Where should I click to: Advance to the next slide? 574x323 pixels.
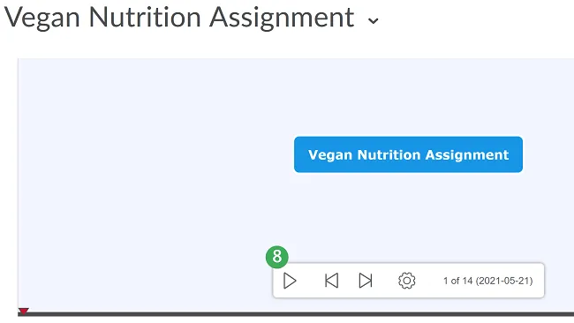[x=366, y=281]
